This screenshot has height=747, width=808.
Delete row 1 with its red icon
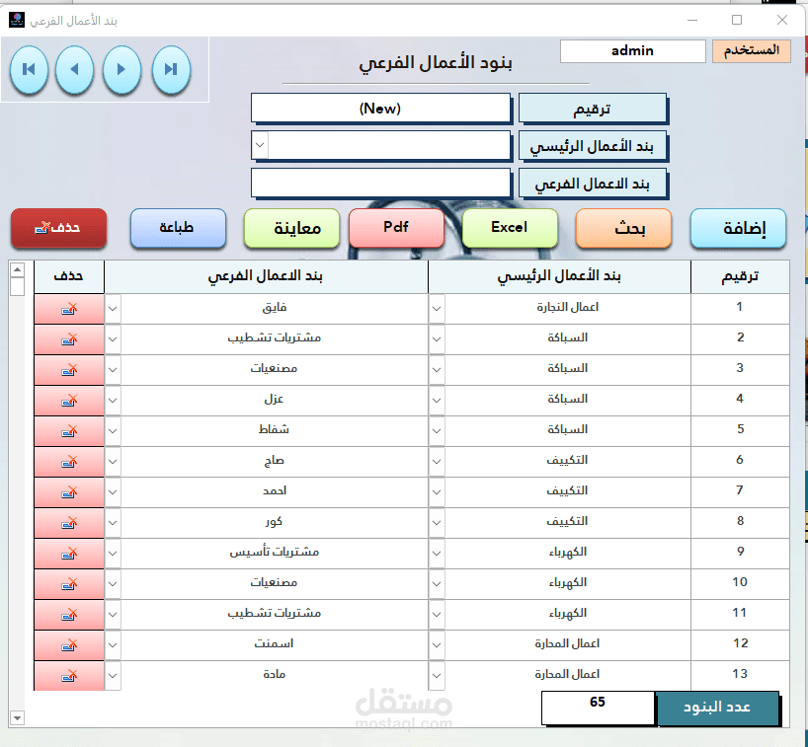pos(69,309)
